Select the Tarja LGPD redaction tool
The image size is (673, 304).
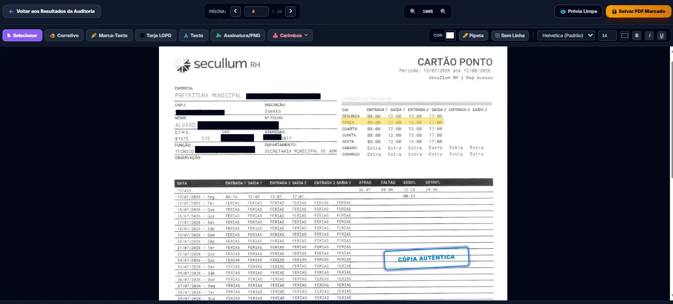(x=155, y=36)
